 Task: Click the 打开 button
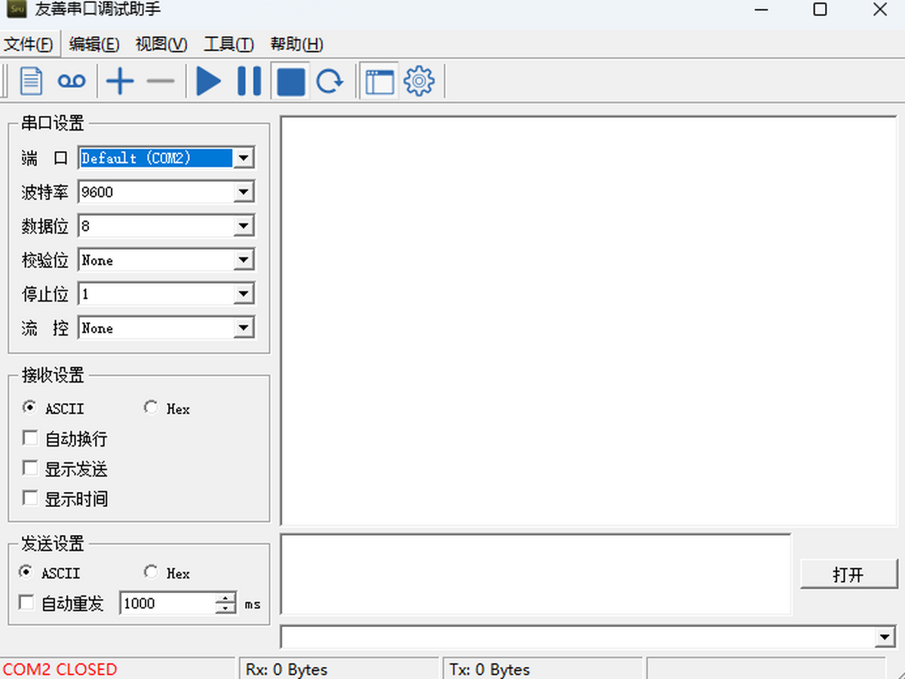click(x=848, y=574)
